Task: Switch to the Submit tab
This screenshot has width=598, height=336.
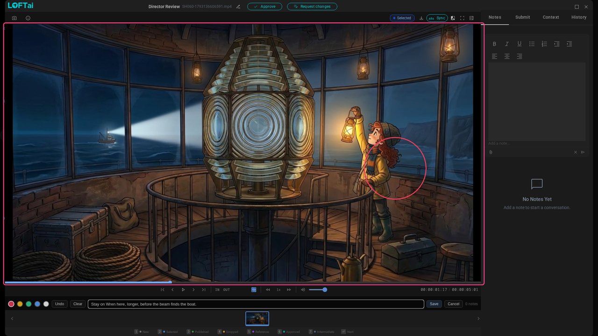Action: tap(523, 17)
